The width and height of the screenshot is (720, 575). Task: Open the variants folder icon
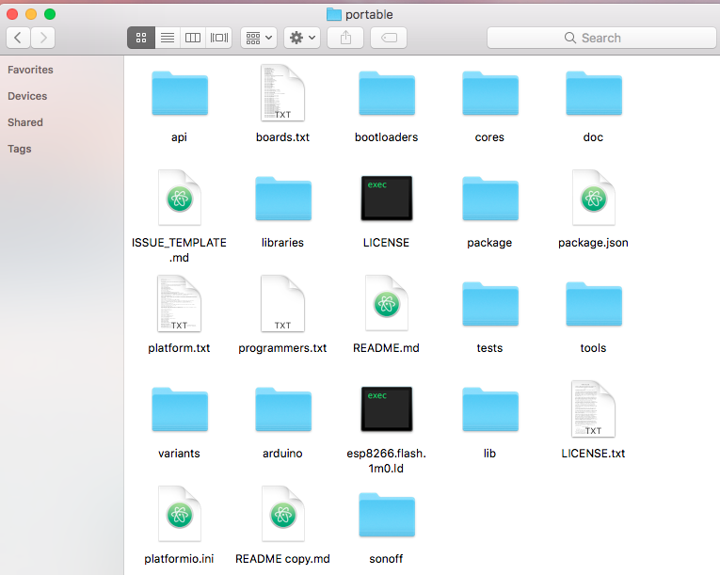pos(180,409)
